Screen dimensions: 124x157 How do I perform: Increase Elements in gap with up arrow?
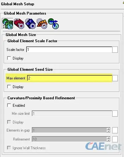point(108,129)
